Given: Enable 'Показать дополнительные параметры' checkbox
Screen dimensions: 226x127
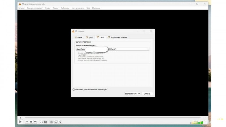Looking at the screenshot, I should click(74, 89).
